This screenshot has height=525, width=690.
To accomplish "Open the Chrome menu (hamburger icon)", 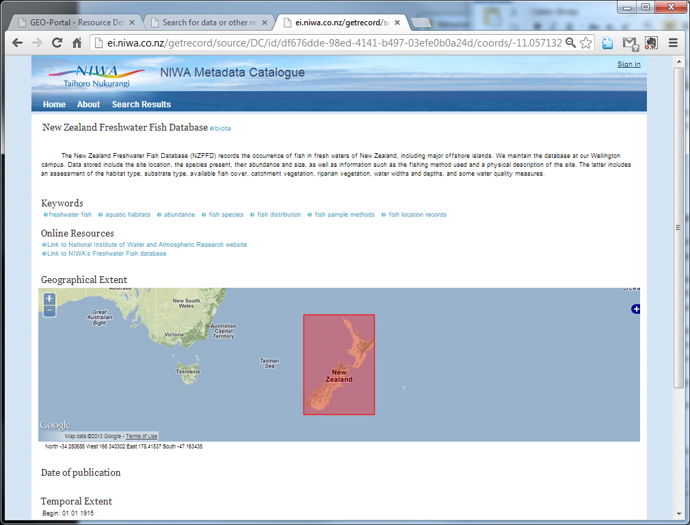I will point(674,42).
